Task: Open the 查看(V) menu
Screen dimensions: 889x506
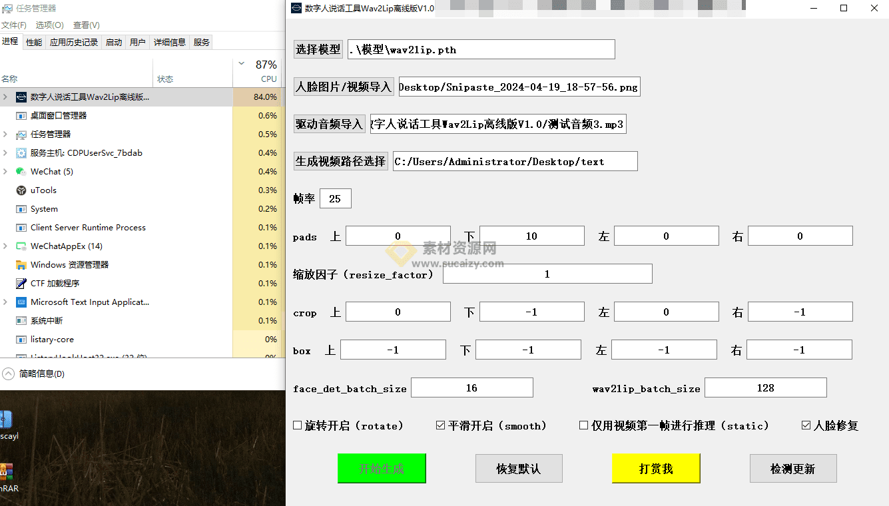Action: 85,25
